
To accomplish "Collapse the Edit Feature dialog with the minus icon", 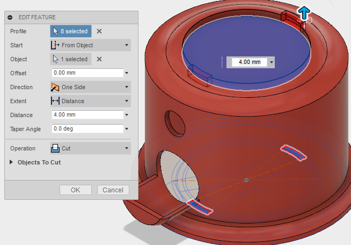I will pos(10,17).
